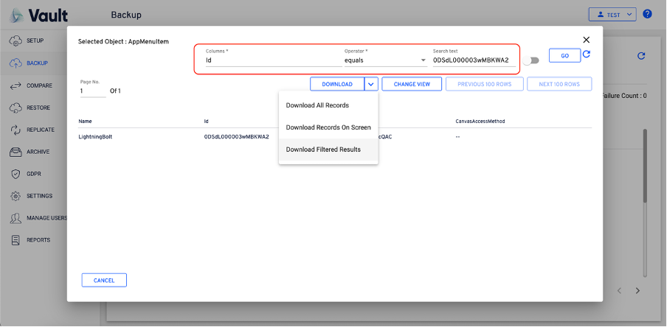Select the Restore icon in sidebar
This screenshot has width=667, height=327.
click(x=15, y=108)
